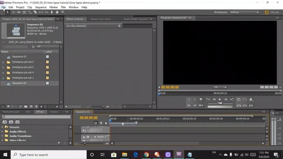
Task: Collapse the Audio 1 track triangle
Action: click(x=95, y=137)
